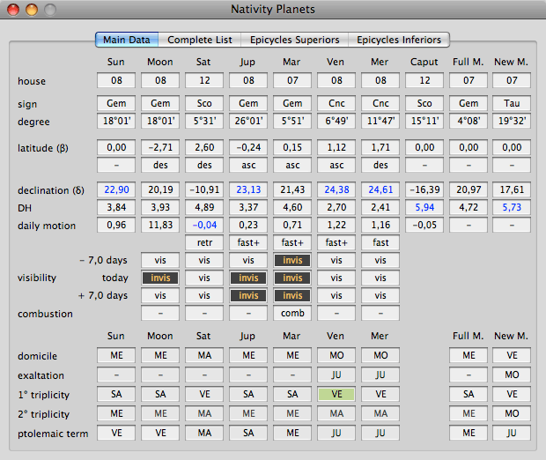The width and height of the screenshot is (546, 460).
Task: Click Moon daily motion value 11,83
Action: [160, 225]
